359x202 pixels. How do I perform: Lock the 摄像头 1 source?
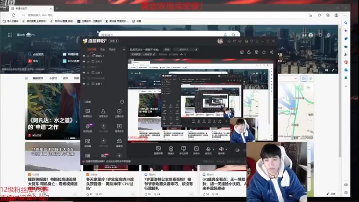[x=88, y=56]
